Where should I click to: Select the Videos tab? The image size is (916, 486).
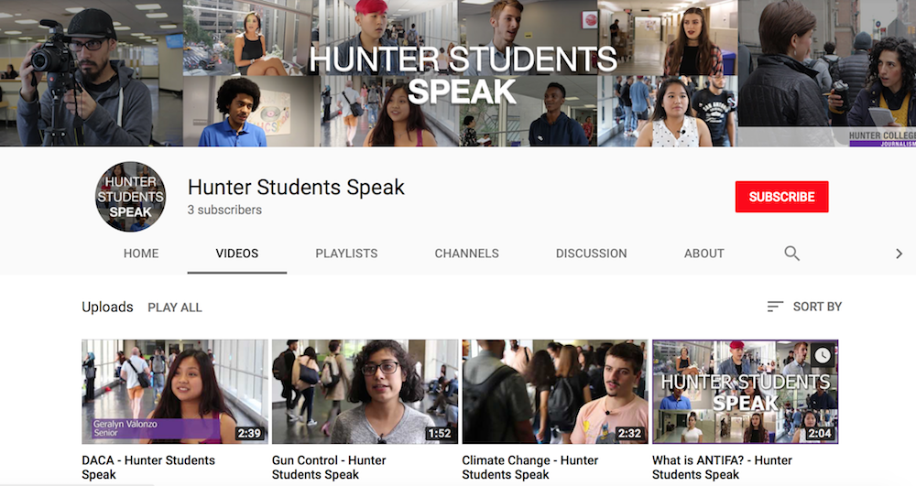237,254
